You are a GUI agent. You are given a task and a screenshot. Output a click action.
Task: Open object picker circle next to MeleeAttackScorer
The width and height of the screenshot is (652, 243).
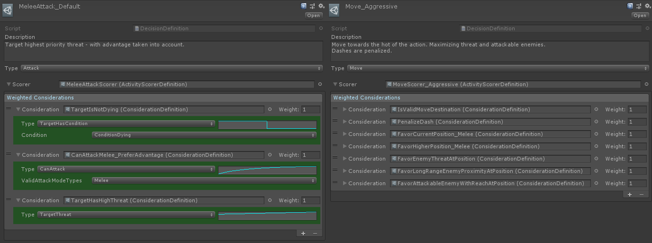(x=320, y=84)
